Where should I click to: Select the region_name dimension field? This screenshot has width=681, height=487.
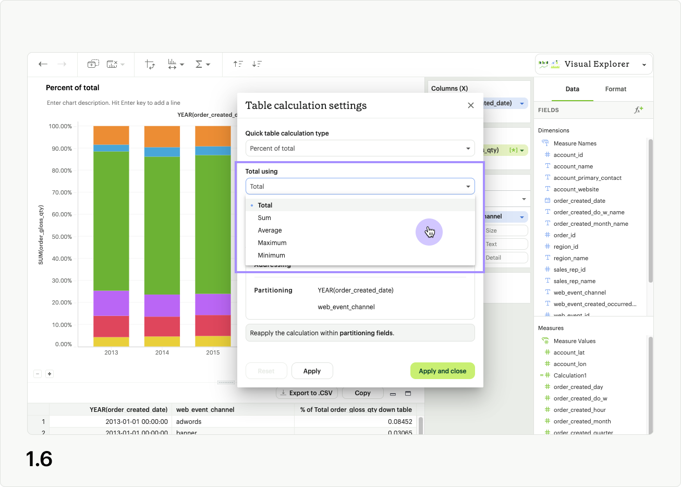[x=570, y=258]
